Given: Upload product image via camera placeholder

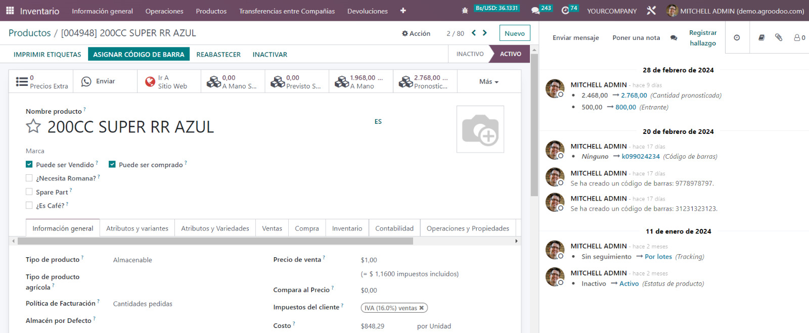Looking at the screenshot, I should click(x=480, y=129).
